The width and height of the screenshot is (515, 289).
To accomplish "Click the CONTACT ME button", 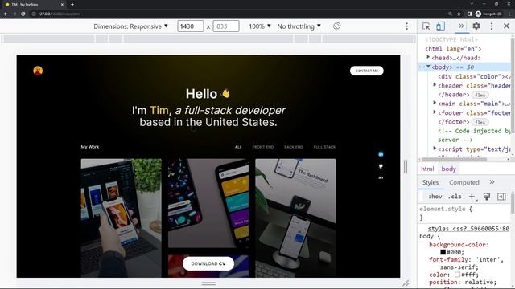I will [367, 71].
